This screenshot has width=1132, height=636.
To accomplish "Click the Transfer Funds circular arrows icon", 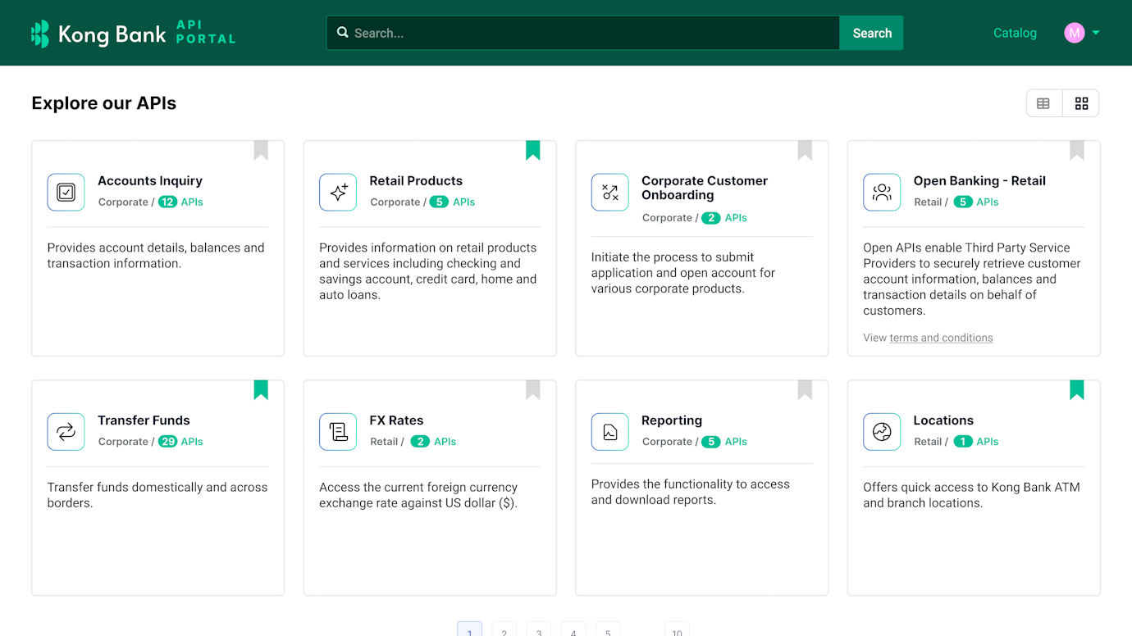I will (x=66, y=431).
